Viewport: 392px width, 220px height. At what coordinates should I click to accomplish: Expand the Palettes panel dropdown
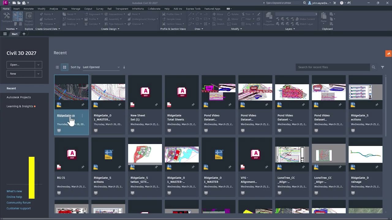12,29
